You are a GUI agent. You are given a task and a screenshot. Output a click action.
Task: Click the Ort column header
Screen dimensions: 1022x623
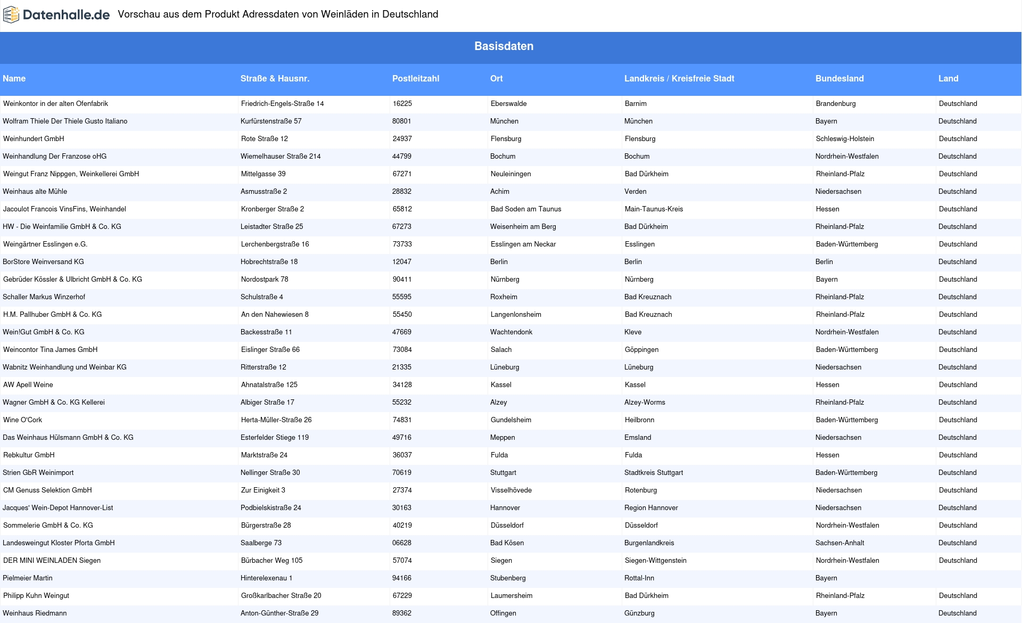(496, 79)
